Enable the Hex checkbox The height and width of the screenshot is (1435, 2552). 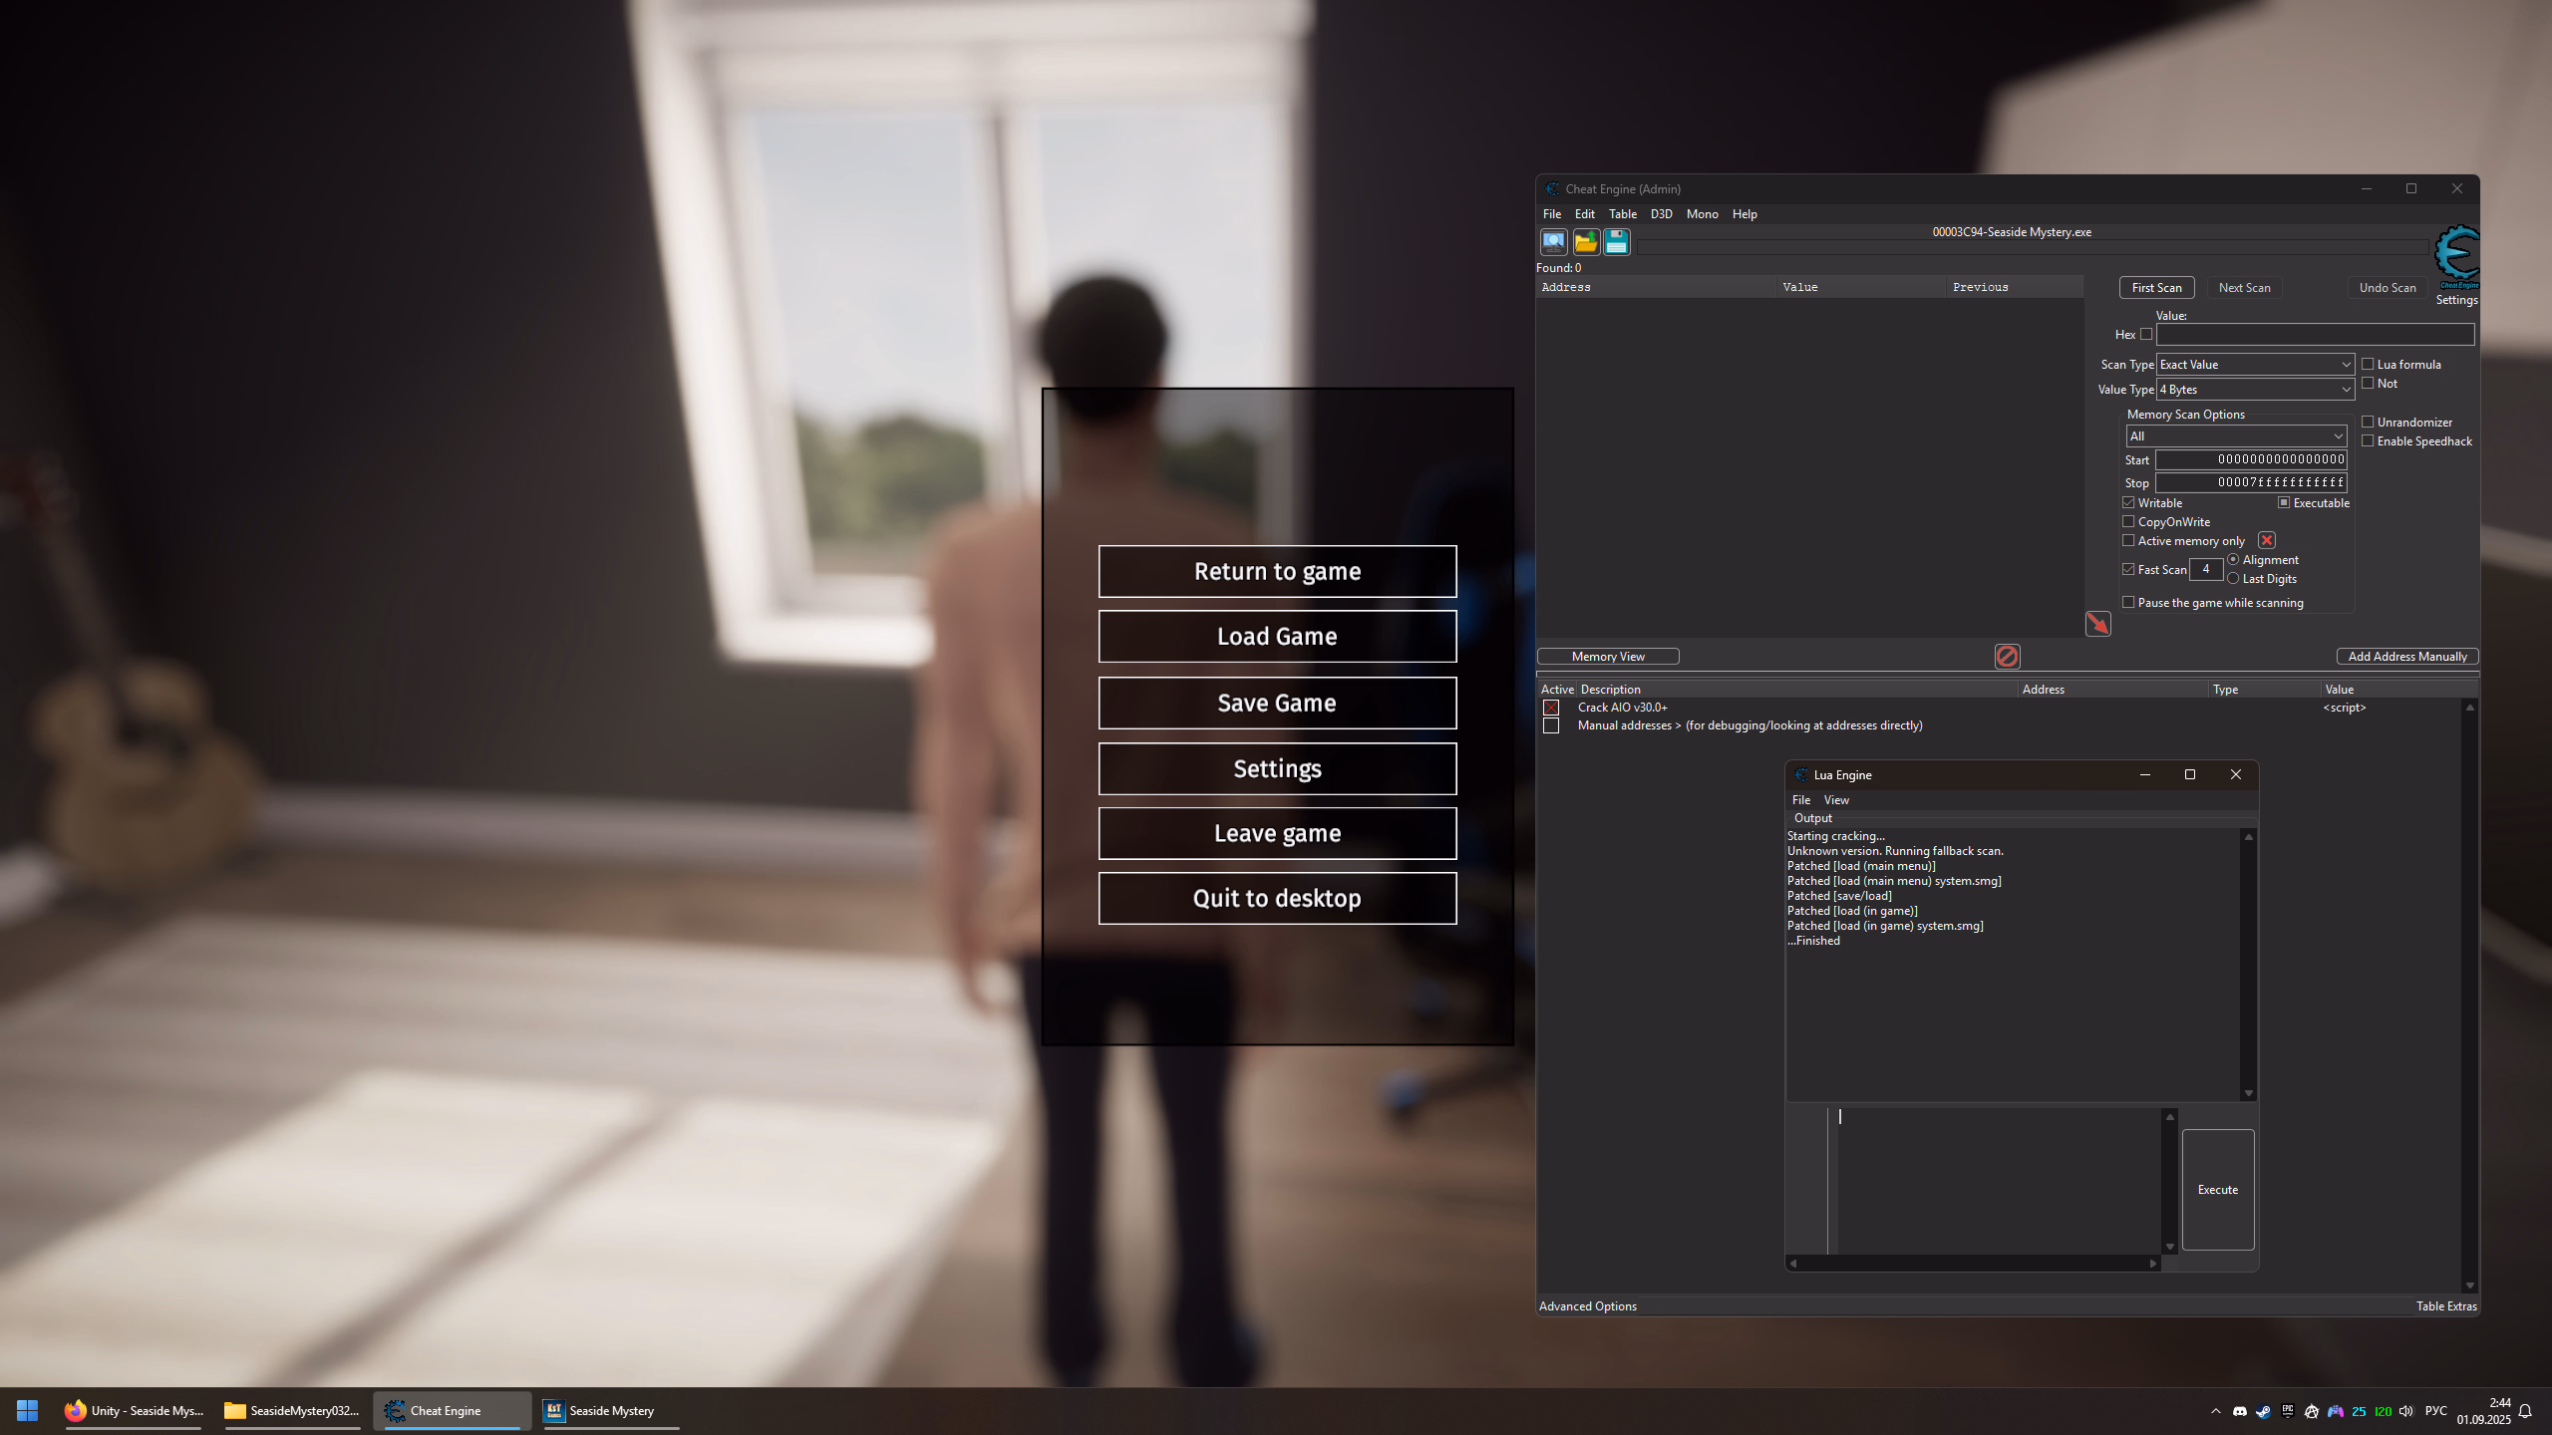point(2146,335)
